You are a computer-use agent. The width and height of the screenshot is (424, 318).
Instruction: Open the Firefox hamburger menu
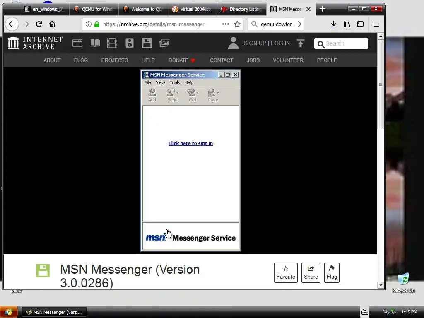pyautogui.click(x=376, y=24)
